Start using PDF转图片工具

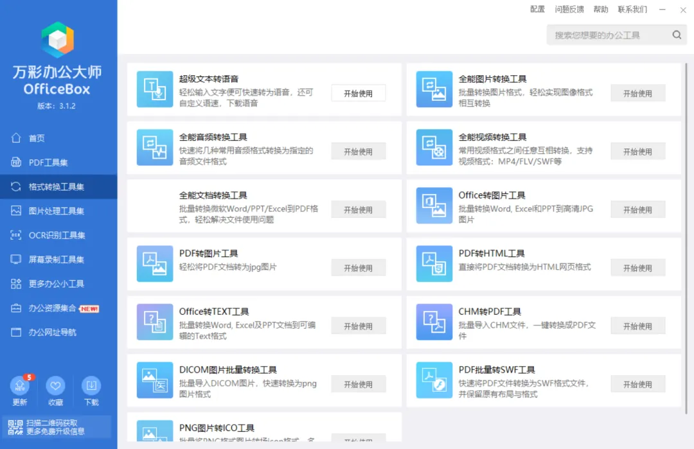point(358,268)
